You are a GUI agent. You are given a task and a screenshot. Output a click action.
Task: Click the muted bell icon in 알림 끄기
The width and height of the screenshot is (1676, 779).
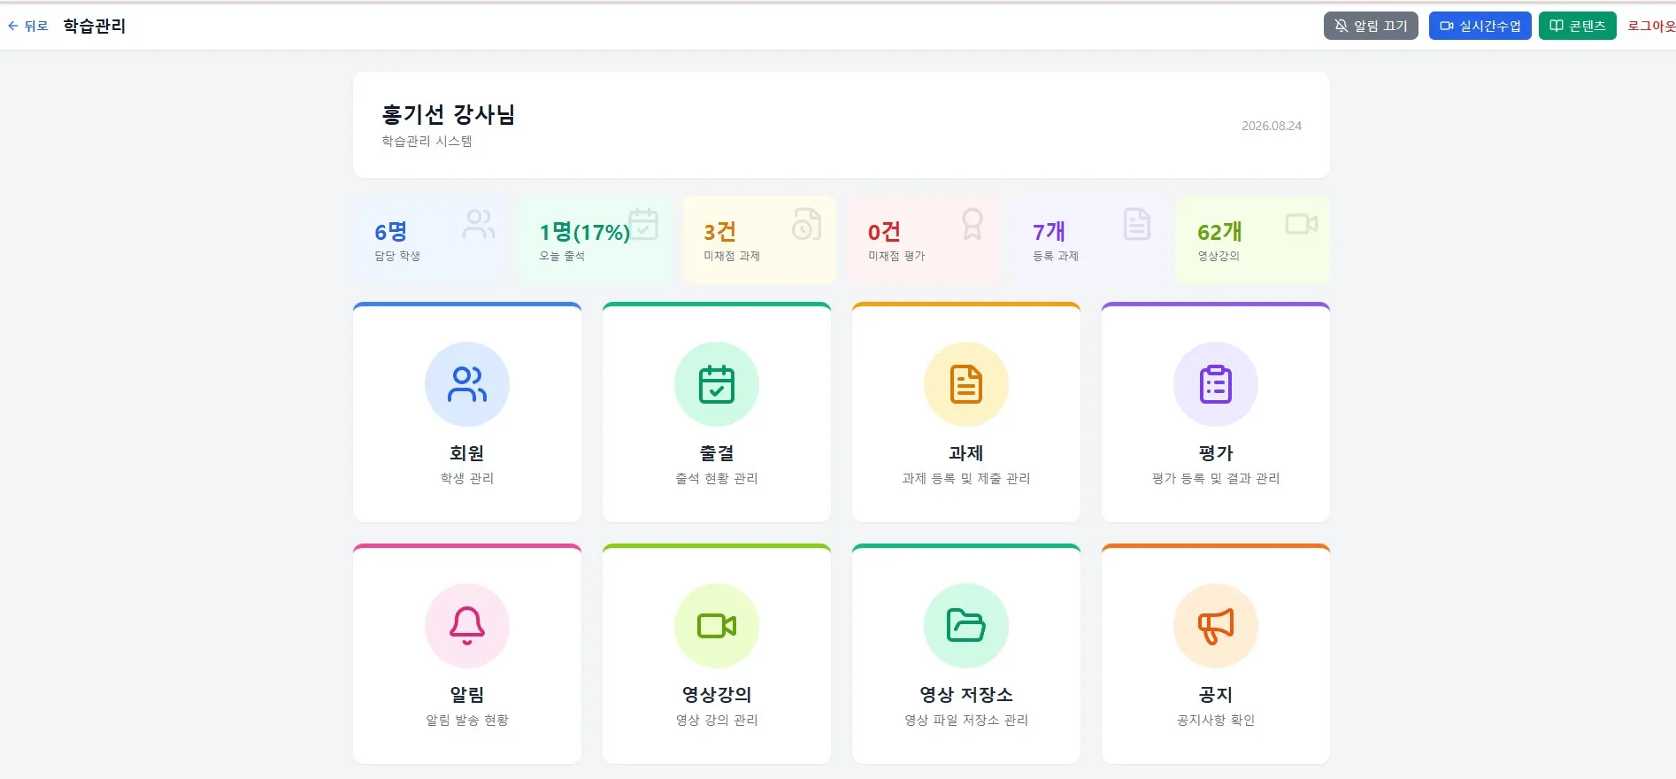(x=1342, y=26)
